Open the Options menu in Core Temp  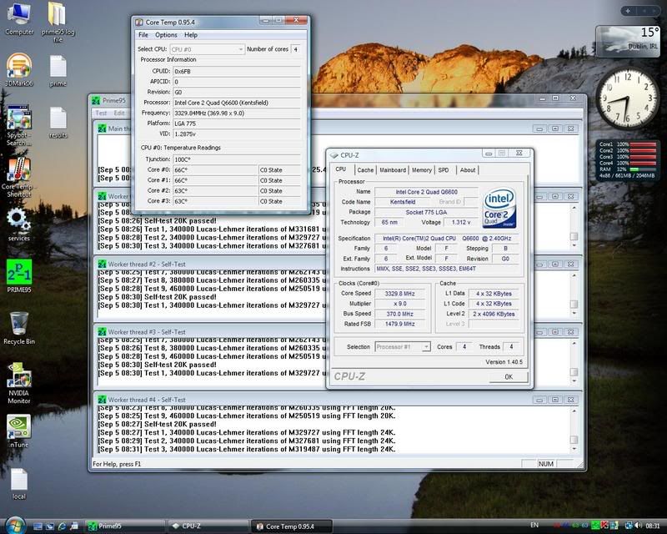tap(166, 35)
